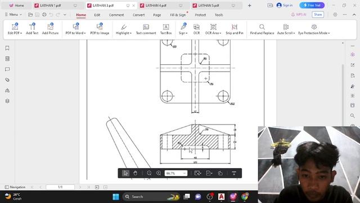
Task: Open the Fill & Sign tab
Action: [x=178, y=15]
